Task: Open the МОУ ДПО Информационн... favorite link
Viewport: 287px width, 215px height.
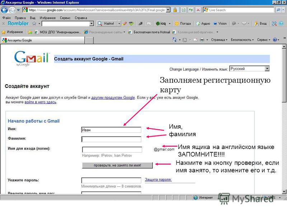Action: pos(58,32)
